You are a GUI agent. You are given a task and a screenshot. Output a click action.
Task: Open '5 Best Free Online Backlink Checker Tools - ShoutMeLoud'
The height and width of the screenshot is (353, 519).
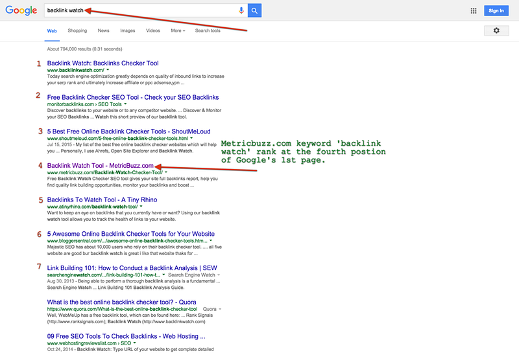click(x=128, y=131)
